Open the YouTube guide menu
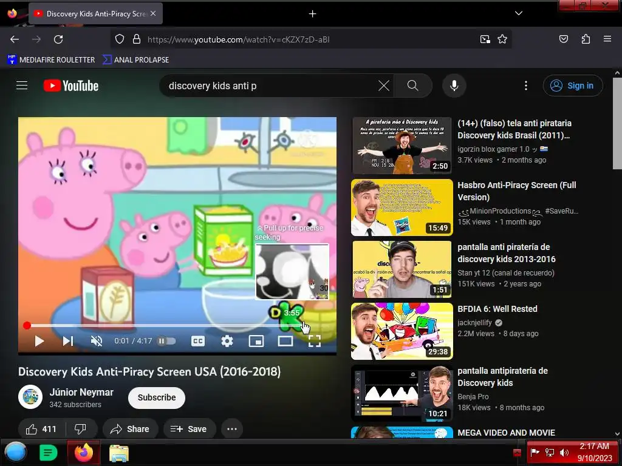The height and width of the screenshot is (466, 622). pyautogui.click(x=22, y=86)
